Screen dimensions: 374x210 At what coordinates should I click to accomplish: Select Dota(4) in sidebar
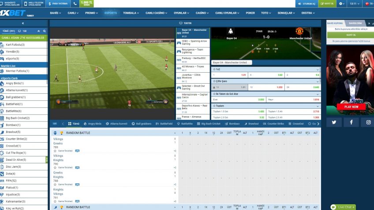click(x=23, y=173)
